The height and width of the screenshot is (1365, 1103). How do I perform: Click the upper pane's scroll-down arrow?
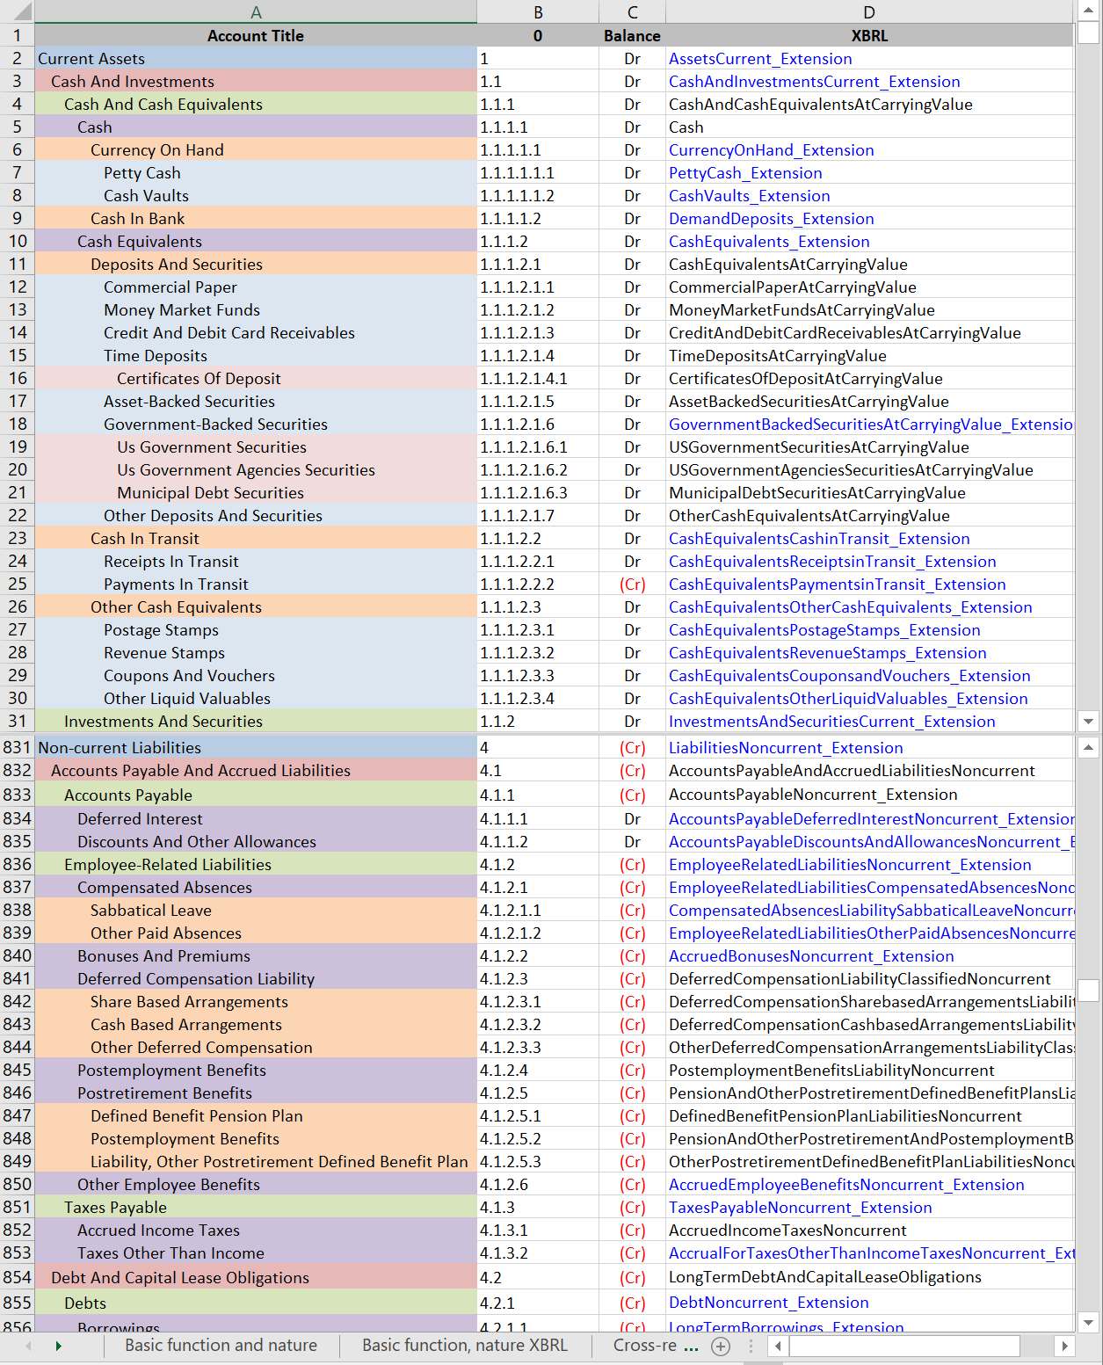point(1089,721)
